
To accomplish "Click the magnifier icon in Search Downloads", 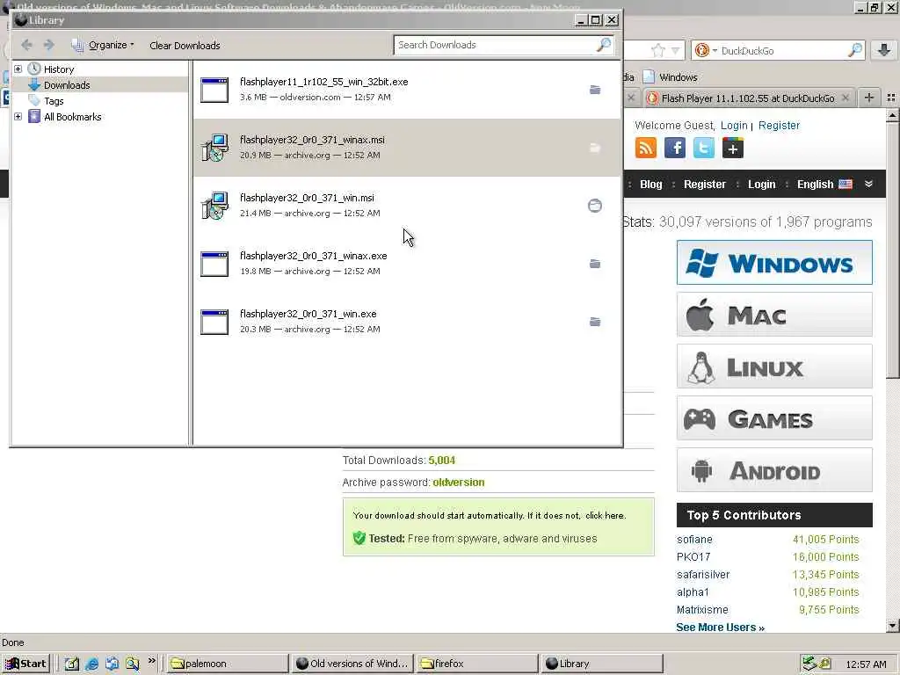I will pos(604,44).
